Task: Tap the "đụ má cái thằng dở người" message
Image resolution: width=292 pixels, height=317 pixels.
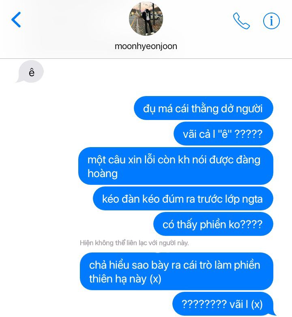Action: point(204,108)
